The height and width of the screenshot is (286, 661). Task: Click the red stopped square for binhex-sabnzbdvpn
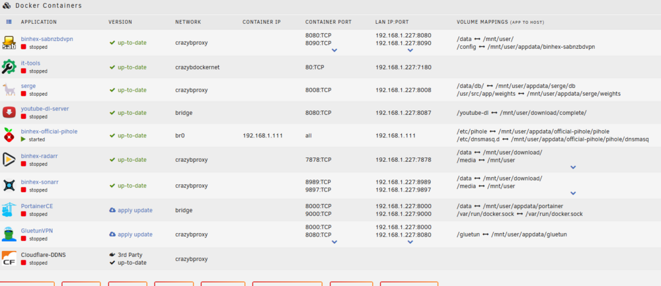pyautogui.click(x=24, y=47)
